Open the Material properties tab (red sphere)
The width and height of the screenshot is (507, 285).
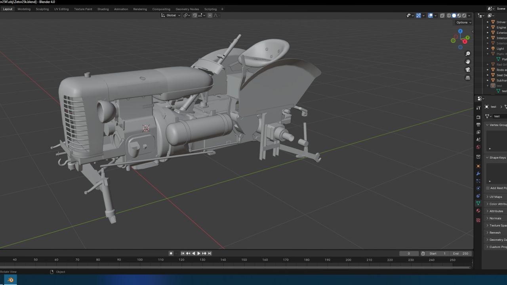point(478,211)
